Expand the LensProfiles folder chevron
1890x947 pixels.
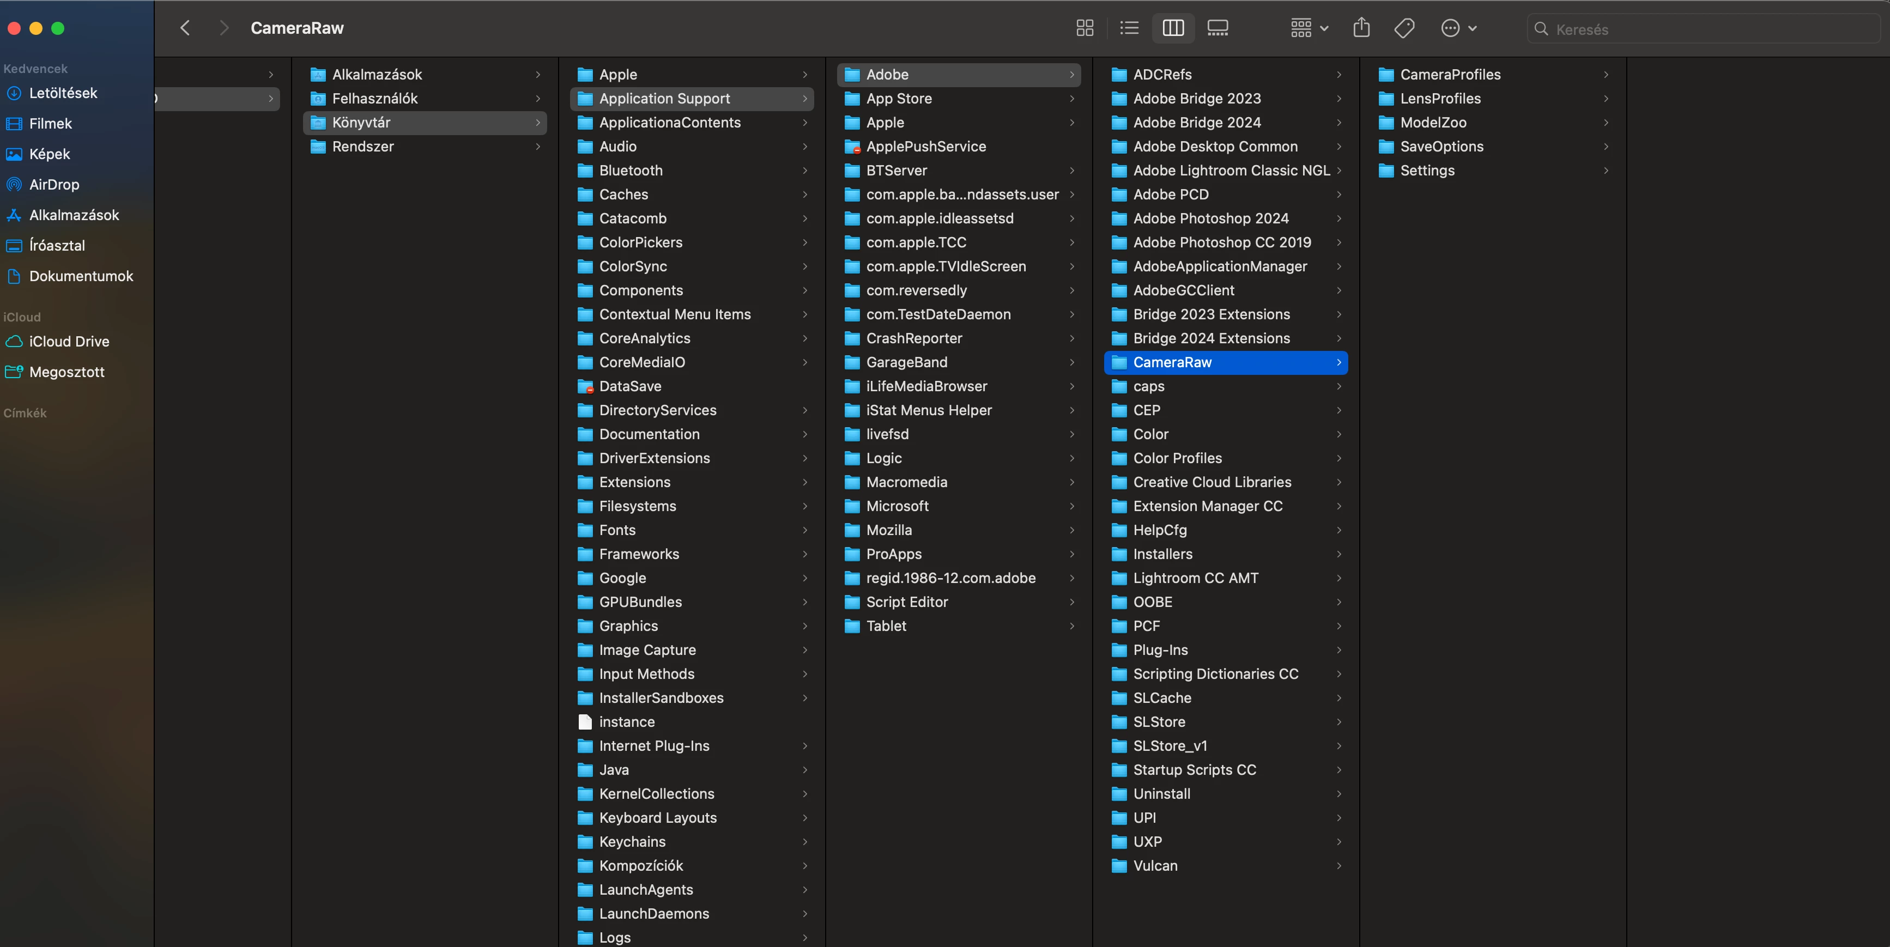click(1606, 98)
